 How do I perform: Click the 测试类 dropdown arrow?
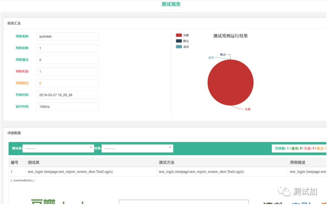tap(91, 148)
